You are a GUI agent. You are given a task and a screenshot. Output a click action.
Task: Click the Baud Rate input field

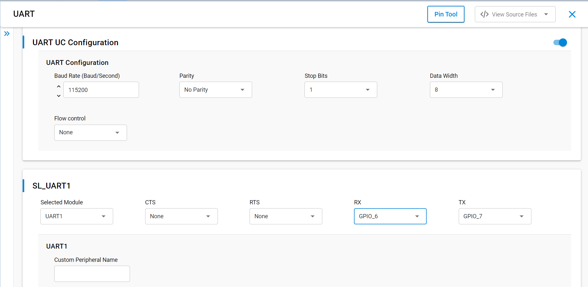coord(101,90)
